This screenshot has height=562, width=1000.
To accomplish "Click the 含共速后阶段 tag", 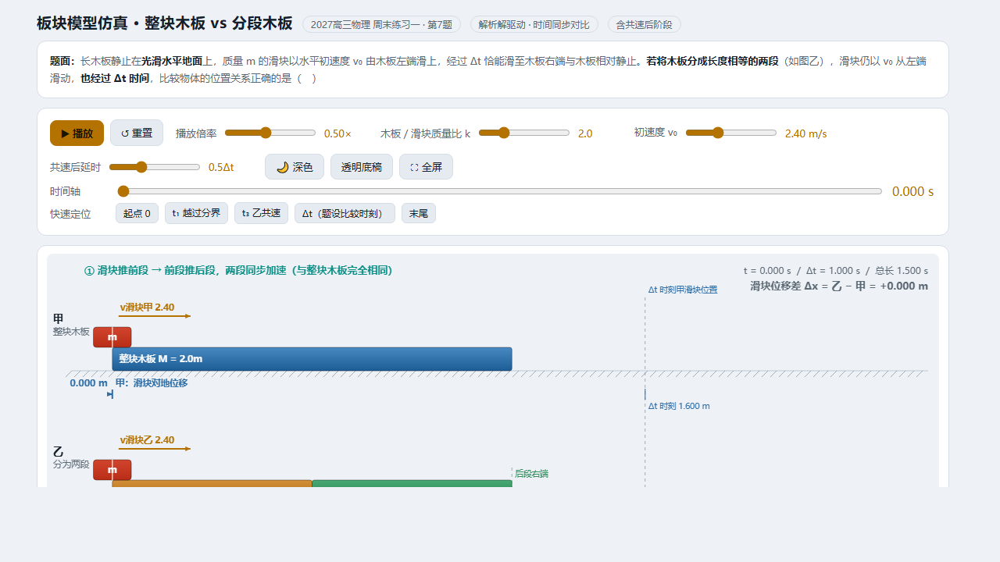I will click(x=644, y=24).
